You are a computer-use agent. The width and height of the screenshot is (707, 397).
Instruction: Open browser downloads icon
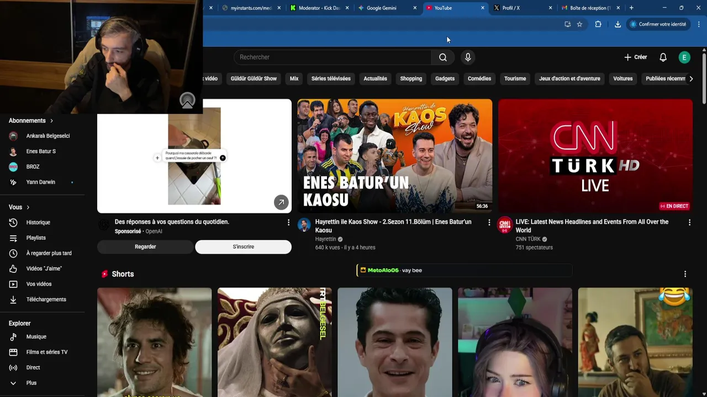point(618,24)
